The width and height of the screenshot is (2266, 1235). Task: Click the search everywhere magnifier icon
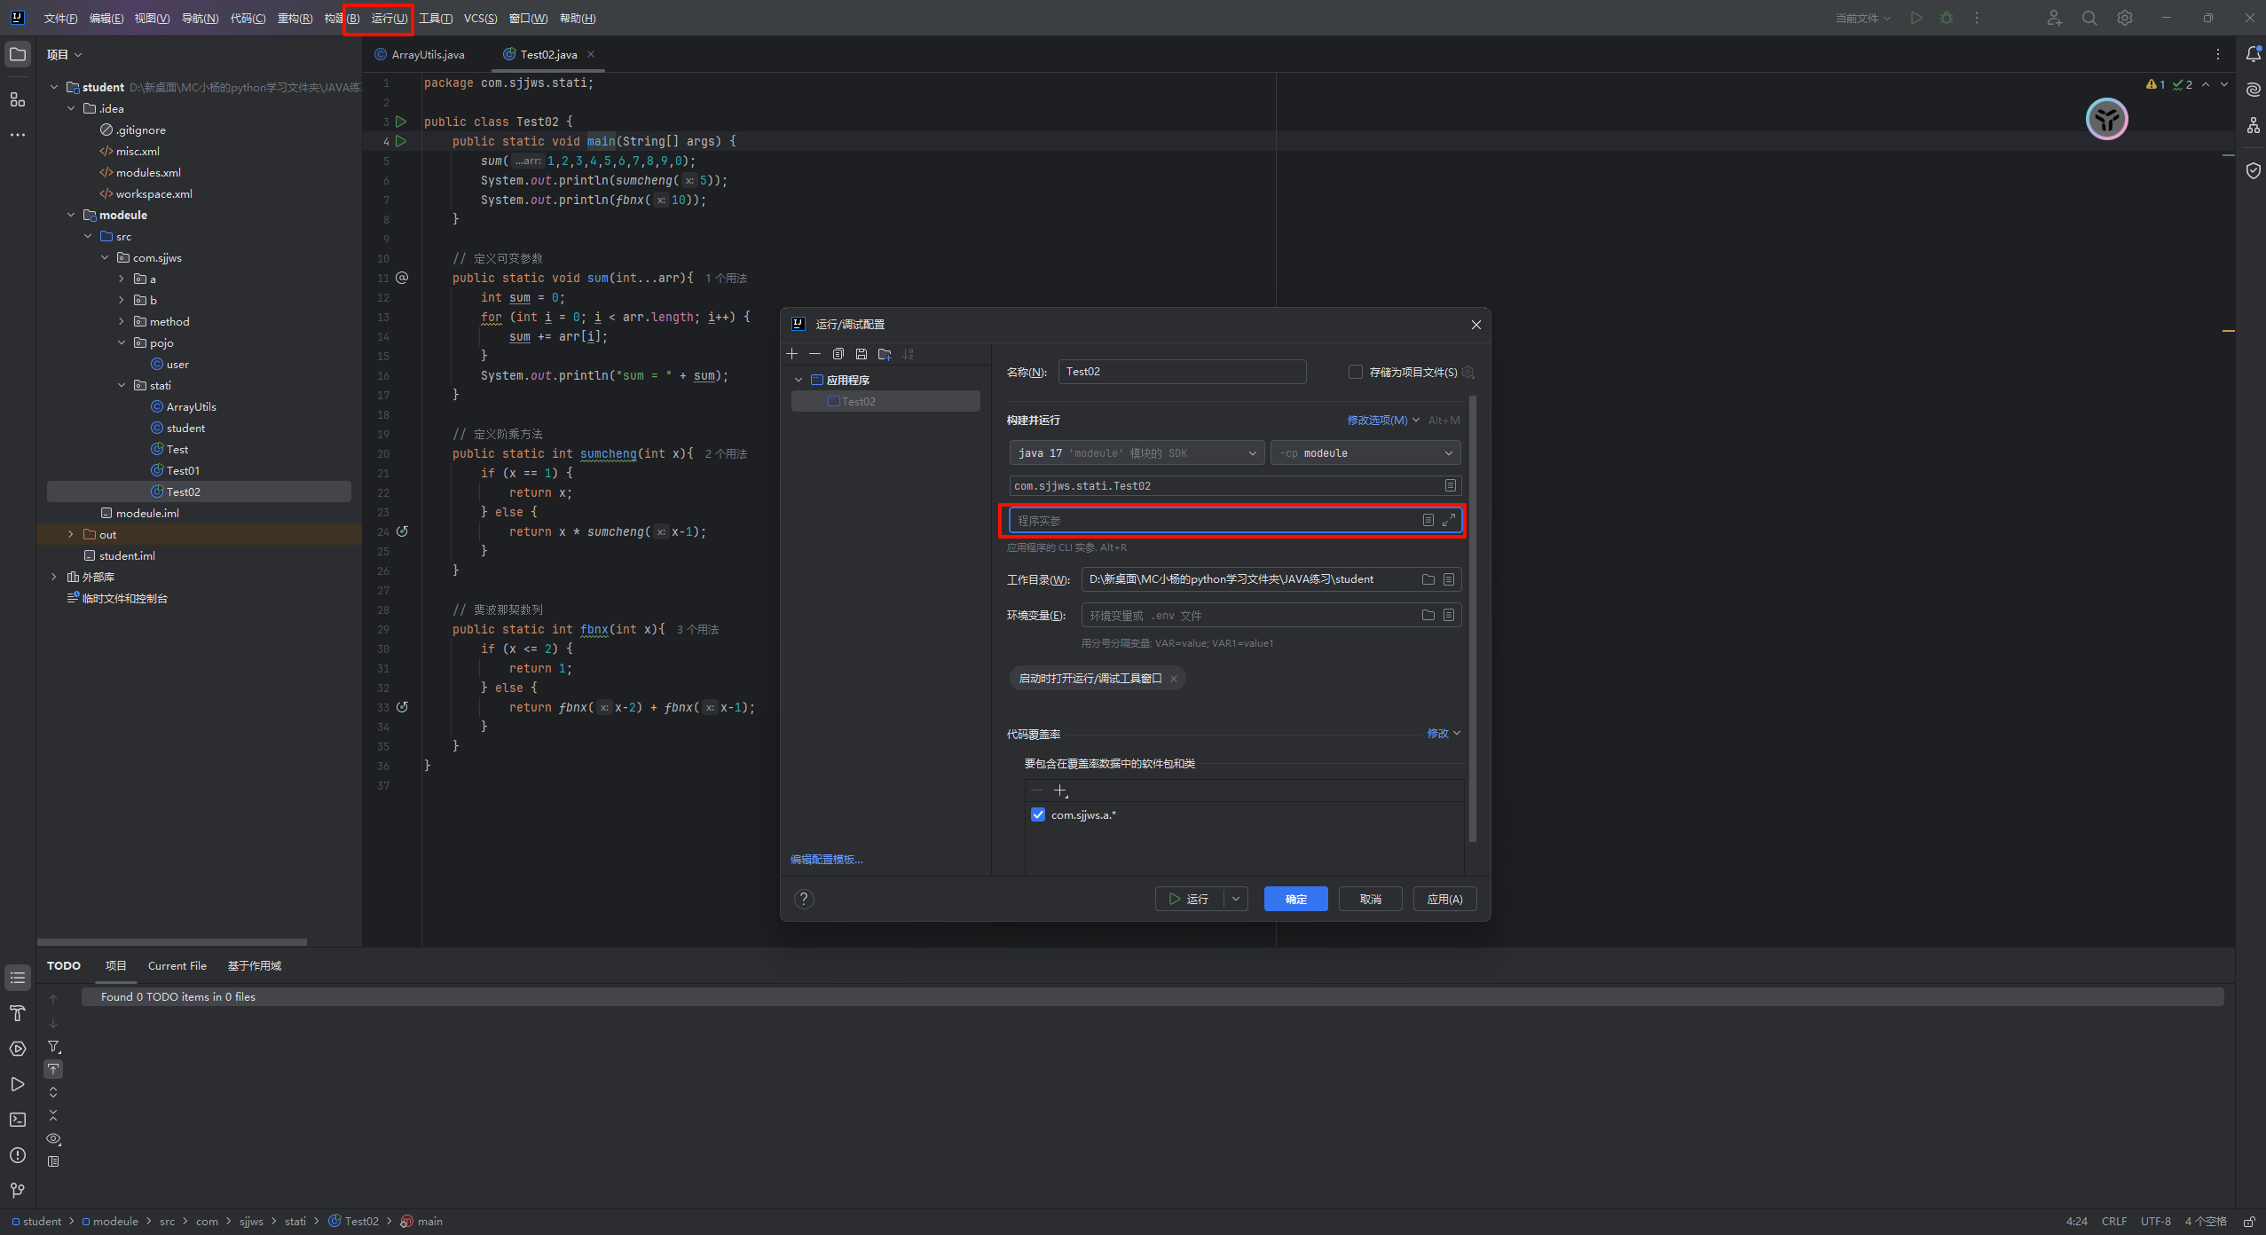click(x=2089, y=18)
